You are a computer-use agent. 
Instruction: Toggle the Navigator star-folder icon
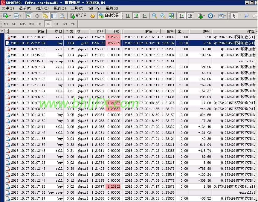[45, 16]
